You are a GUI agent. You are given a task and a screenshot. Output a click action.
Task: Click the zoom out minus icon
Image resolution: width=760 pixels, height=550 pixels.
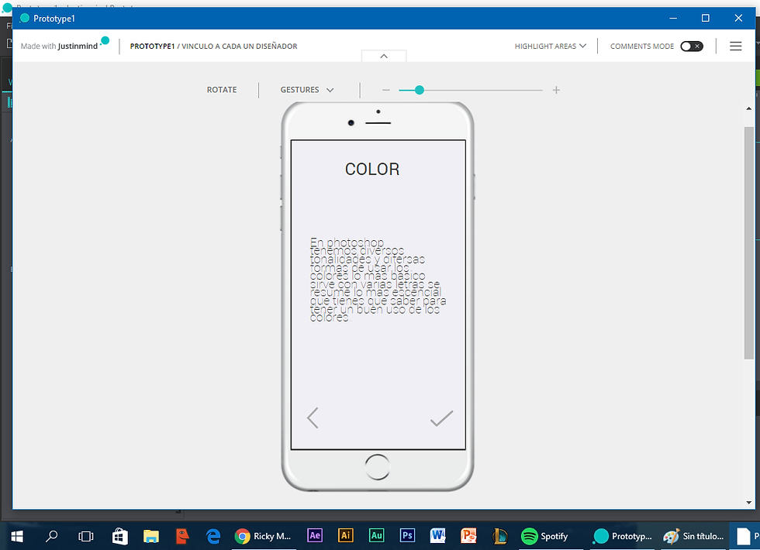tap(386, 90)
